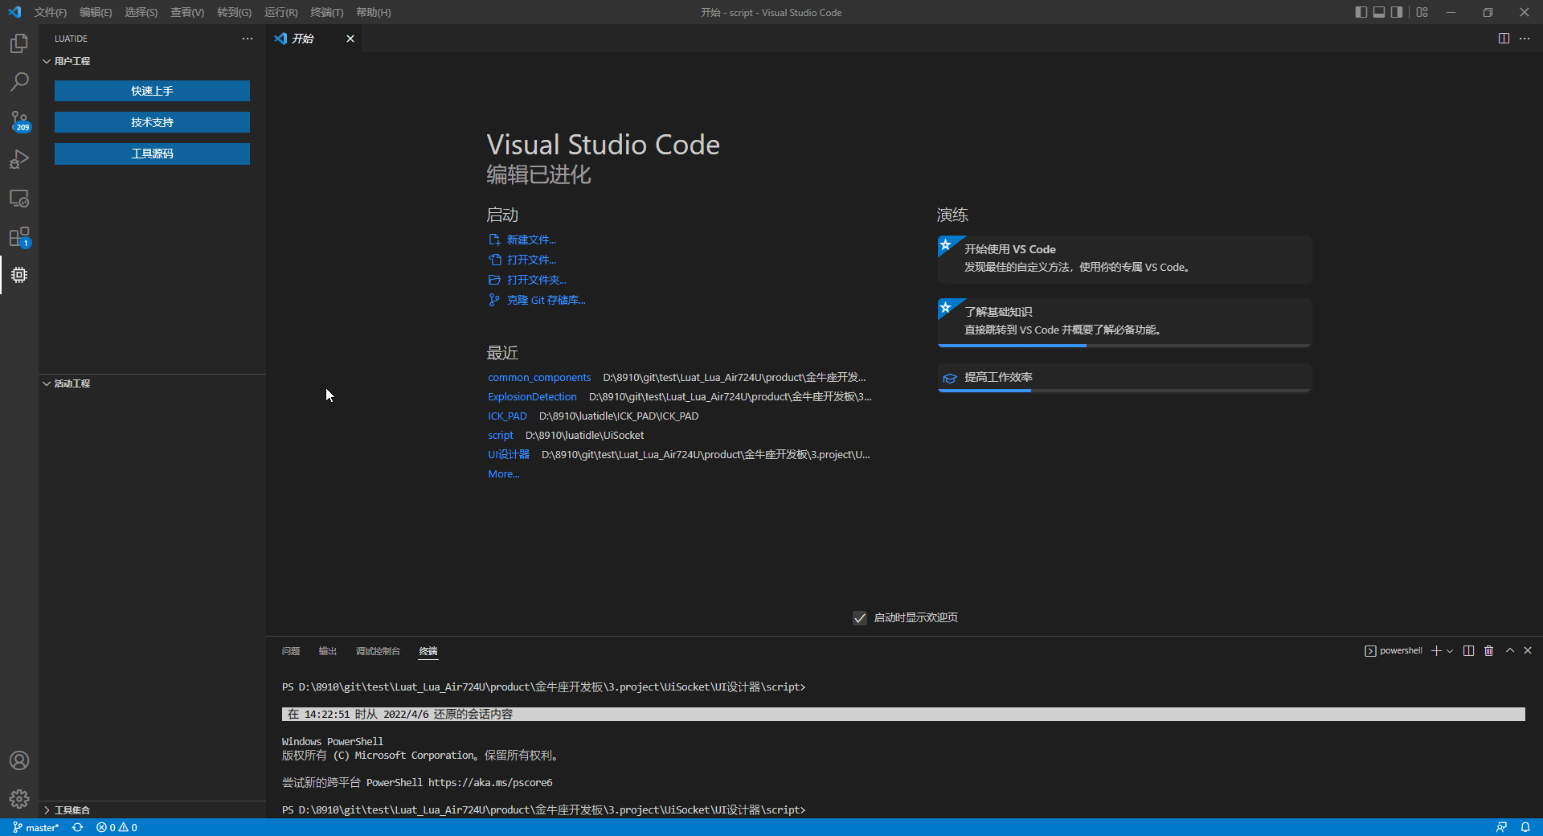Open the 帮助(H) menu
The width and height of the screenshot is (1543, 836).
(373, 12)
